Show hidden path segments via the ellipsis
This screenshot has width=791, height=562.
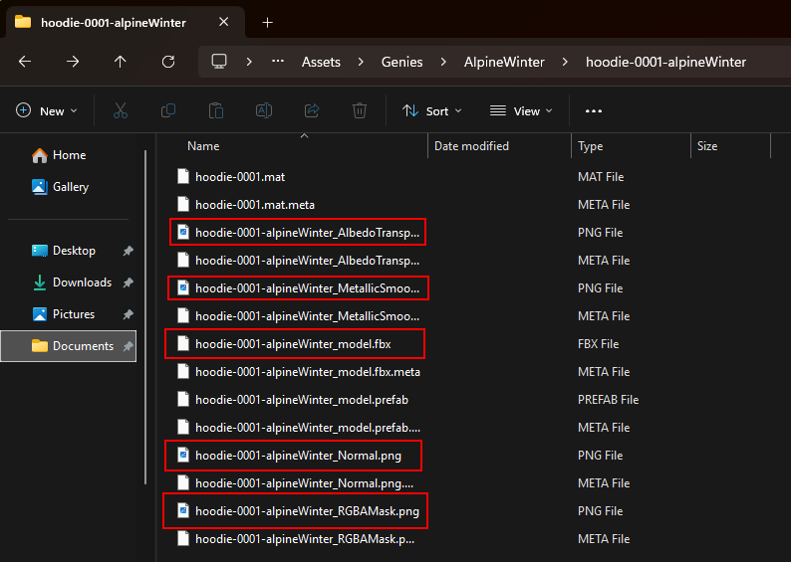pos(278,62)
